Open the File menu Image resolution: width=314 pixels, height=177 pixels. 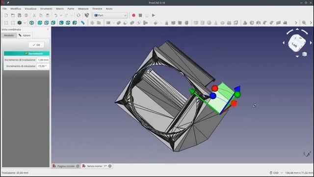pos(4,9)
